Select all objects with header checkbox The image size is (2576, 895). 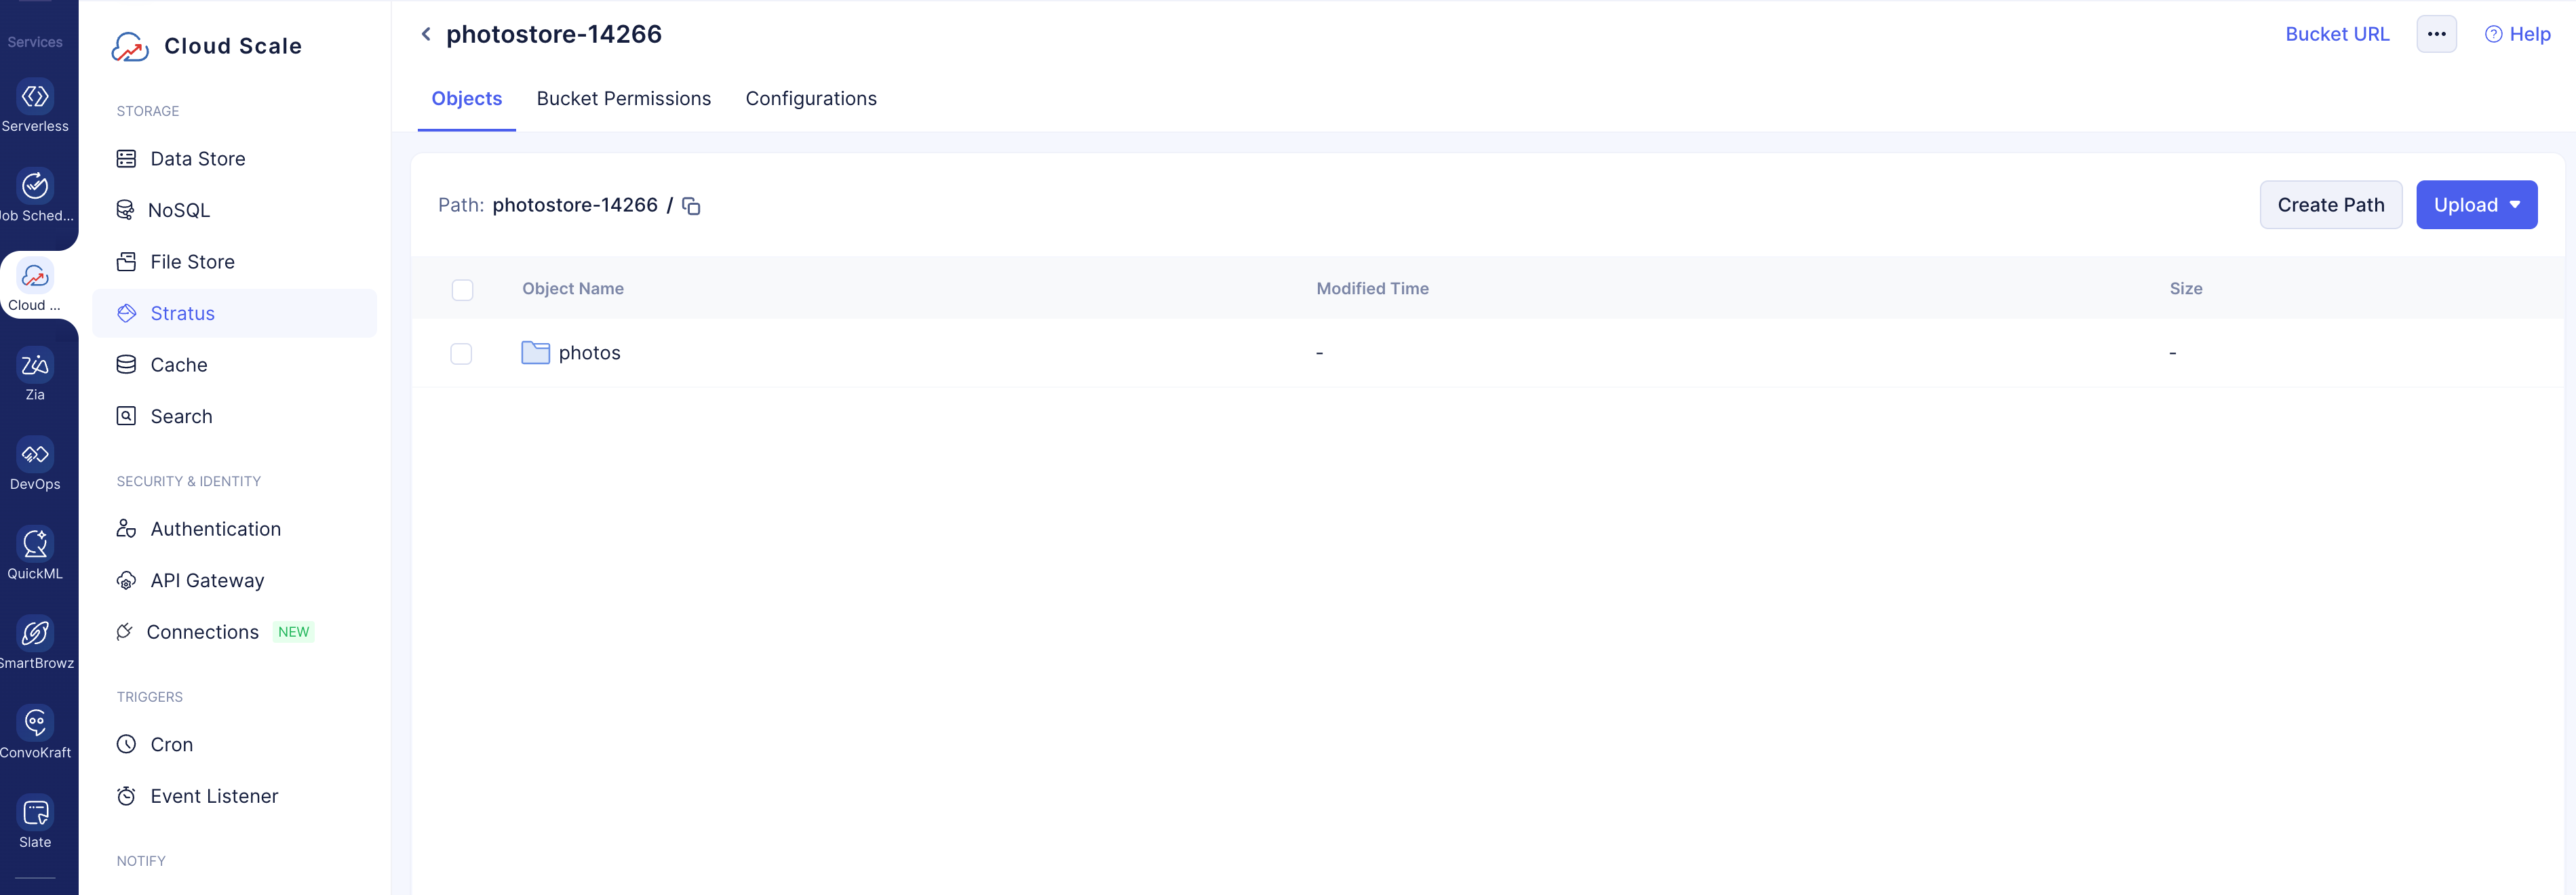coord(462,290)
